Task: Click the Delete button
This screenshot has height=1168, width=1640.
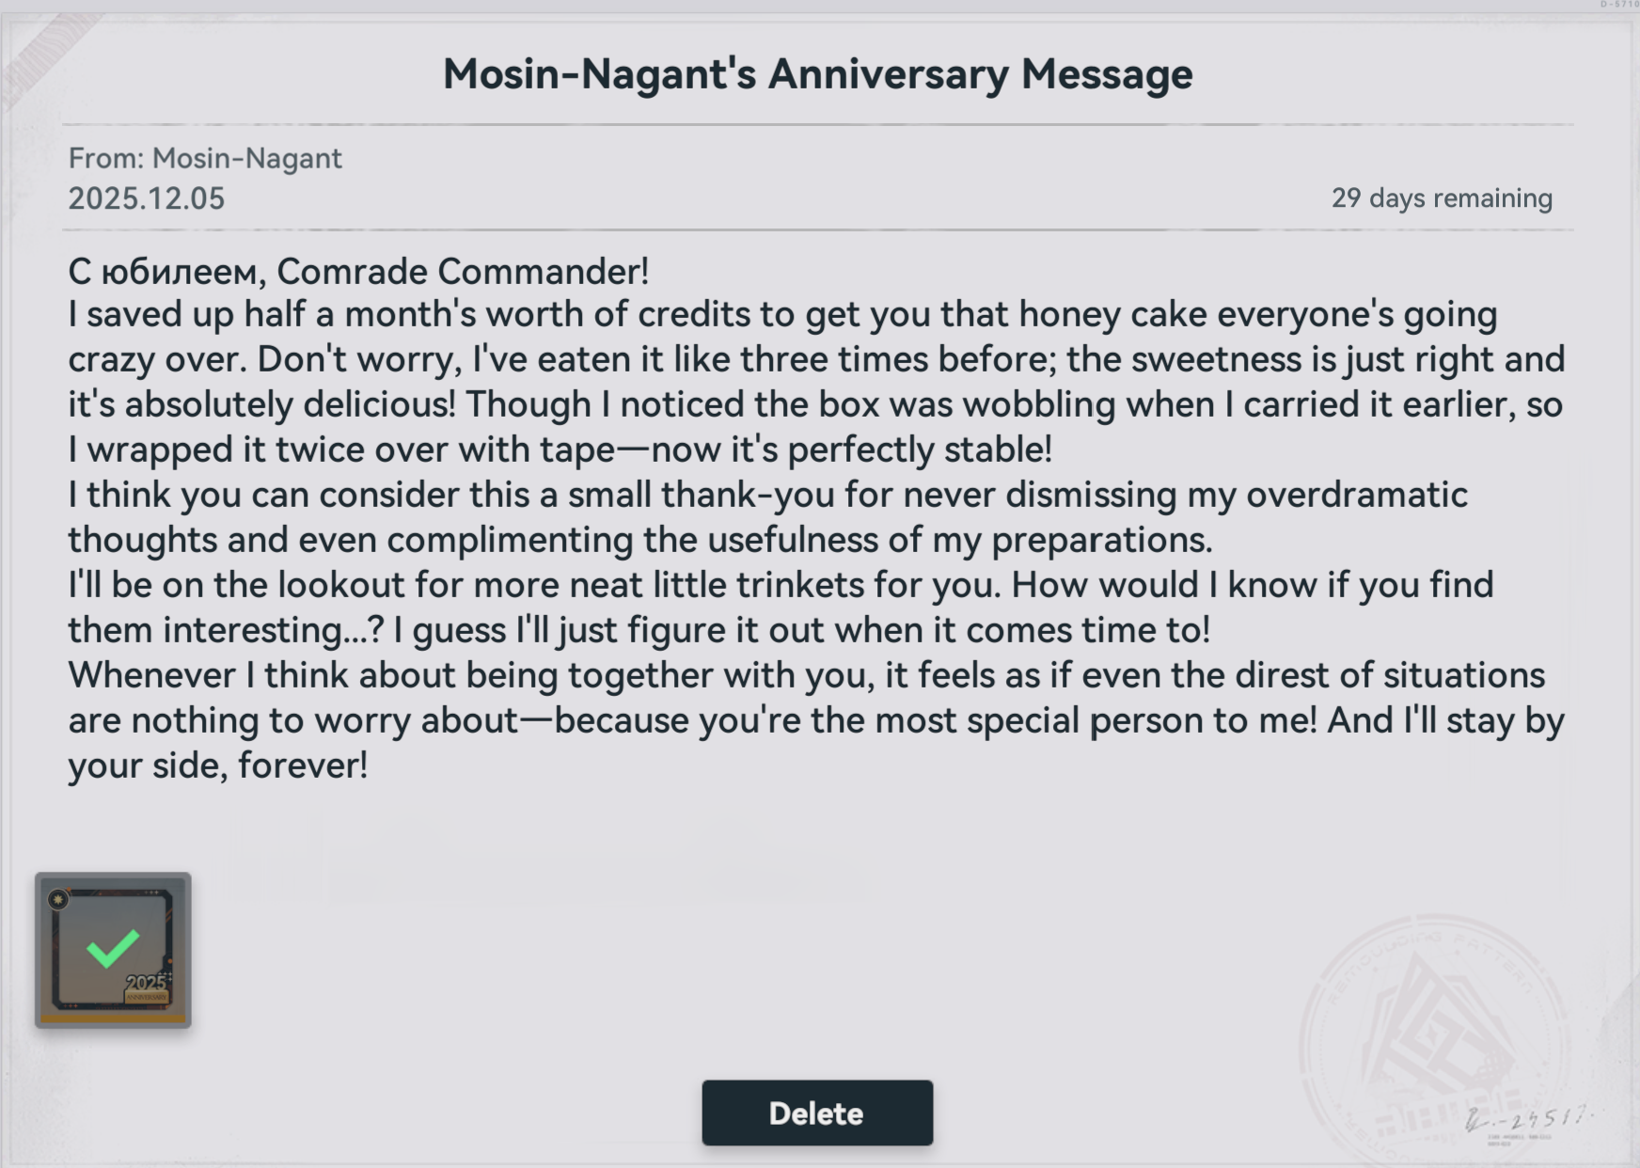Action: (x=817, y=1113)
